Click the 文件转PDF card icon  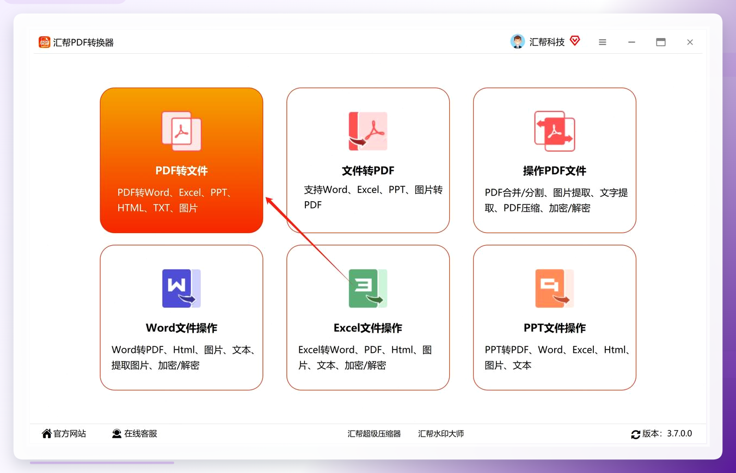(368, 131)
